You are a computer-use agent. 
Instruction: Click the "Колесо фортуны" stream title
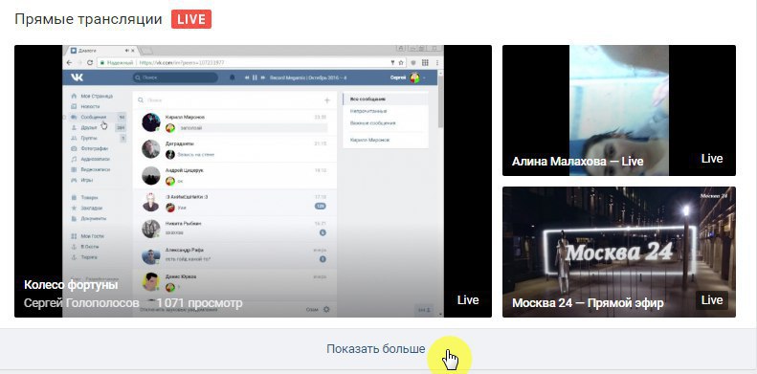coord(71,285)
